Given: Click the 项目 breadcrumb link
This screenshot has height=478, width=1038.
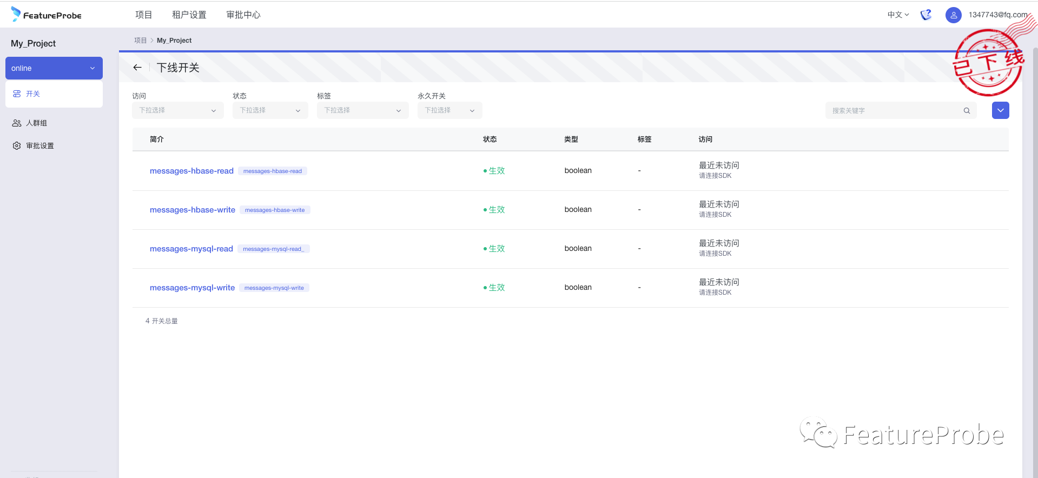Looking at the screenshot, I should 141,41.
